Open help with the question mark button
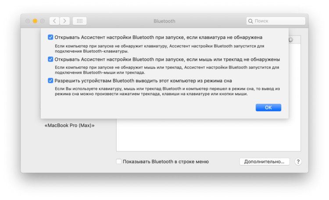The height and width of the screenshot is (200, 329). 298,161
